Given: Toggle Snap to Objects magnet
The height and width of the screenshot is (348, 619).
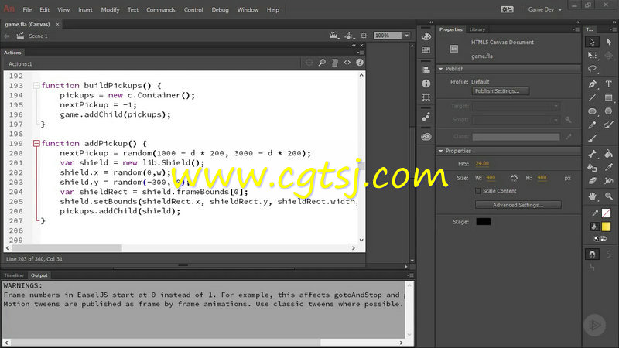Looking at the screenshot, I should click(x=592, y=254).
